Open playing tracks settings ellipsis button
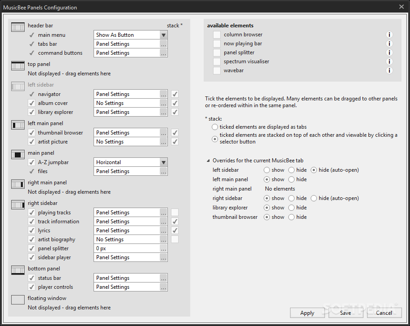The height and width of the screenshot is (326, 410). [163, 213]
